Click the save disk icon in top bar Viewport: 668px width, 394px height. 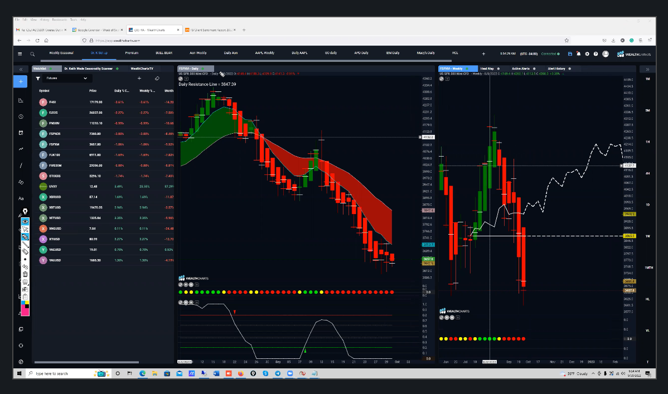tap(570, 54)
